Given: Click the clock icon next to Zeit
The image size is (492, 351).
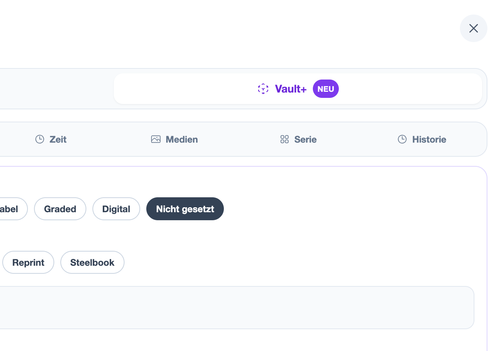Looking at the screenshot, I should click(x=39, y=139).
